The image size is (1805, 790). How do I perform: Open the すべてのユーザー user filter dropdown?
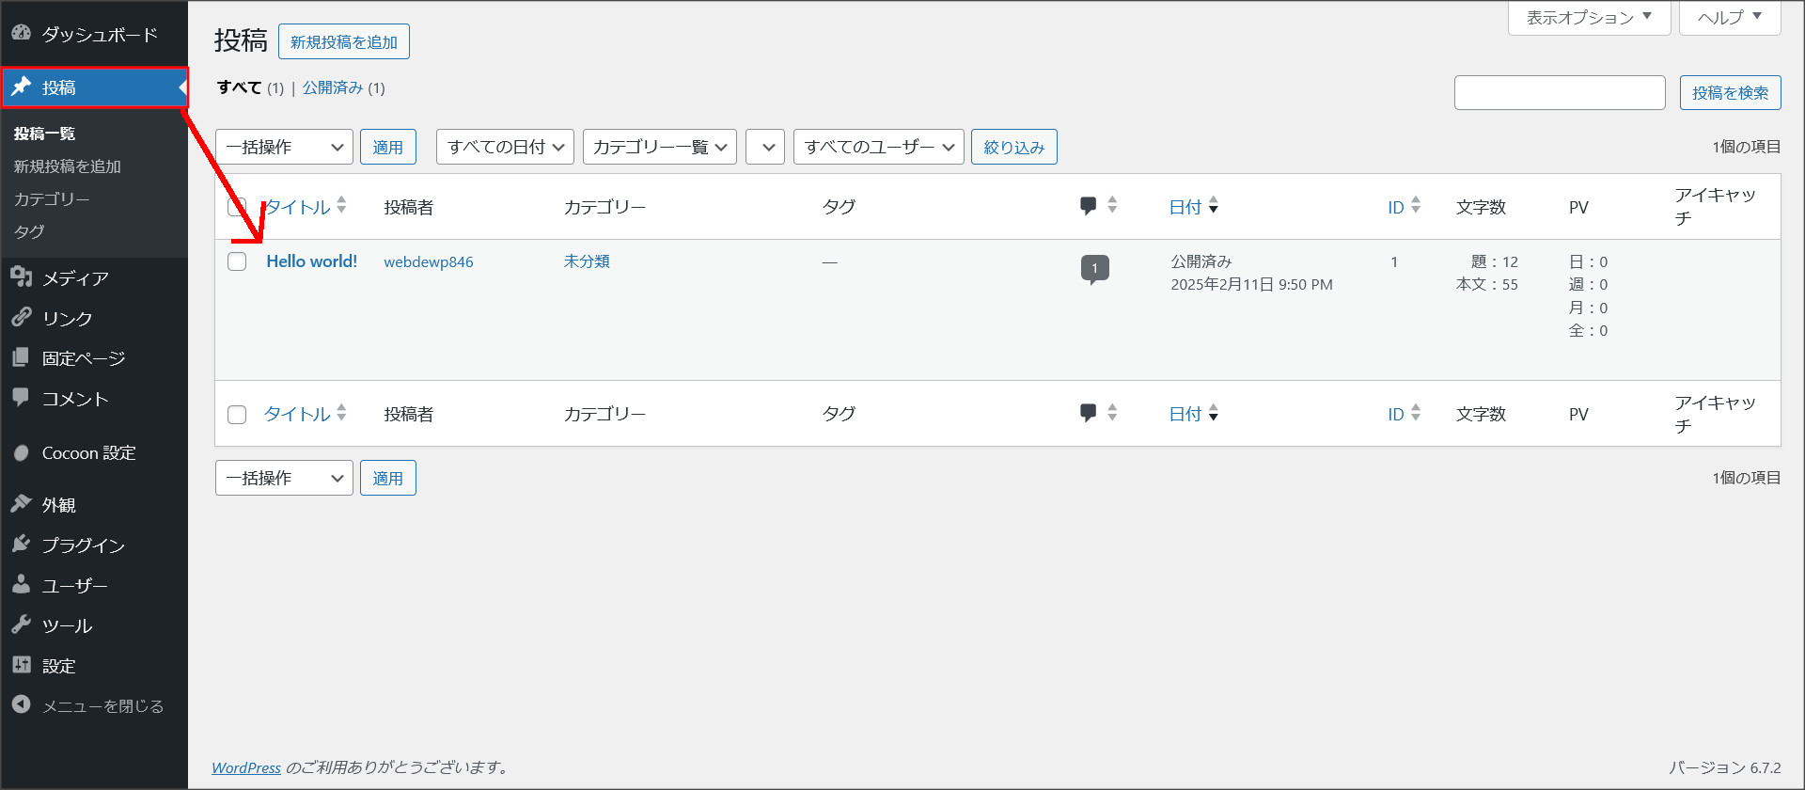coord(879,147)
